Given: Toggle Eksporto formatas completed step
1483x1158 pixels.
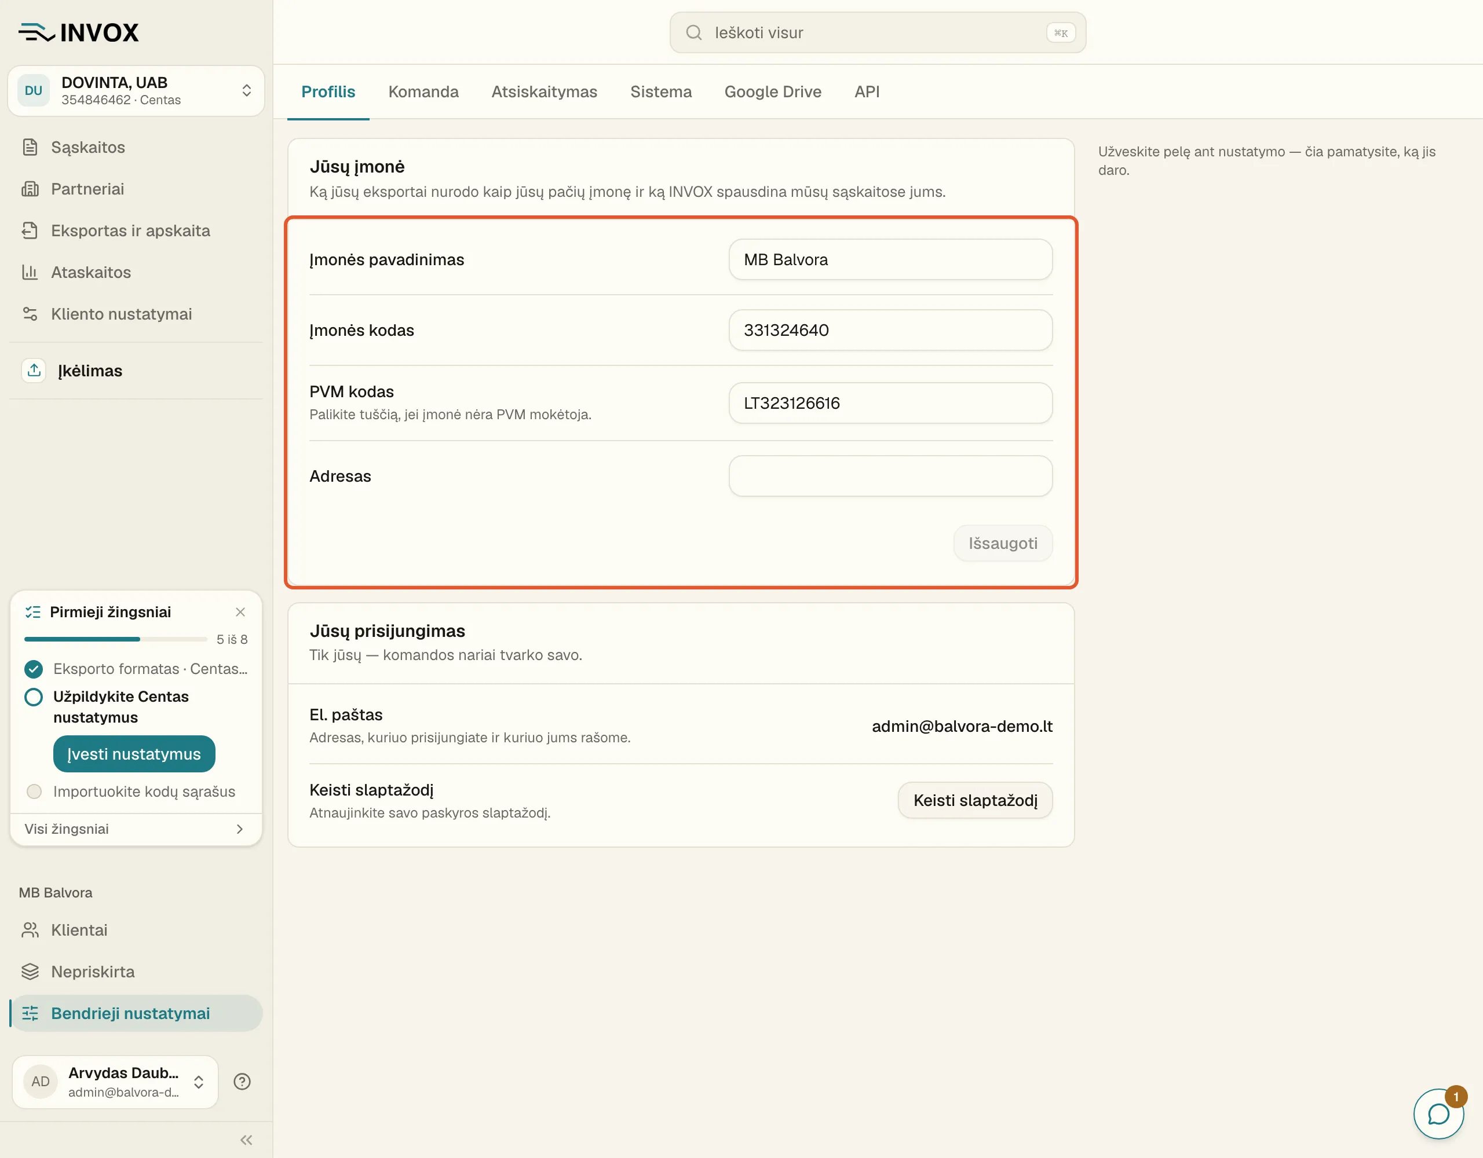Looking at the screenshot, I should 33,669.
